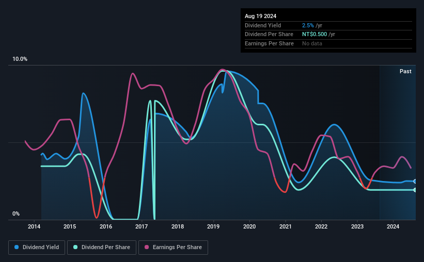
Task: Toggle the Dividend Per Share legend button
Action: (102, 248)
